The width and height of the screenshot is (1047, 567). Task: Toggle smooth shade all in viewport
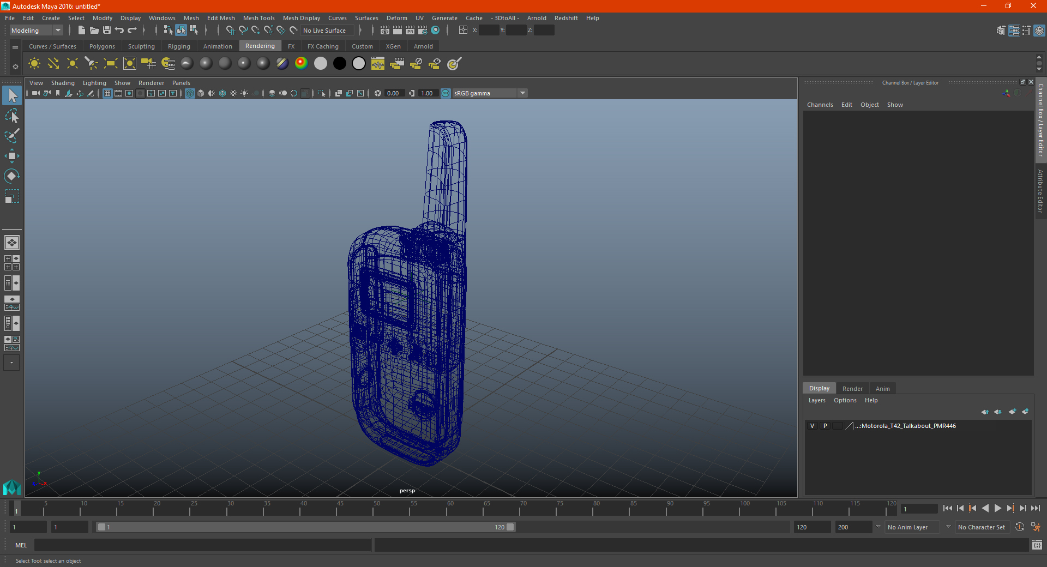tap(201, 93)
